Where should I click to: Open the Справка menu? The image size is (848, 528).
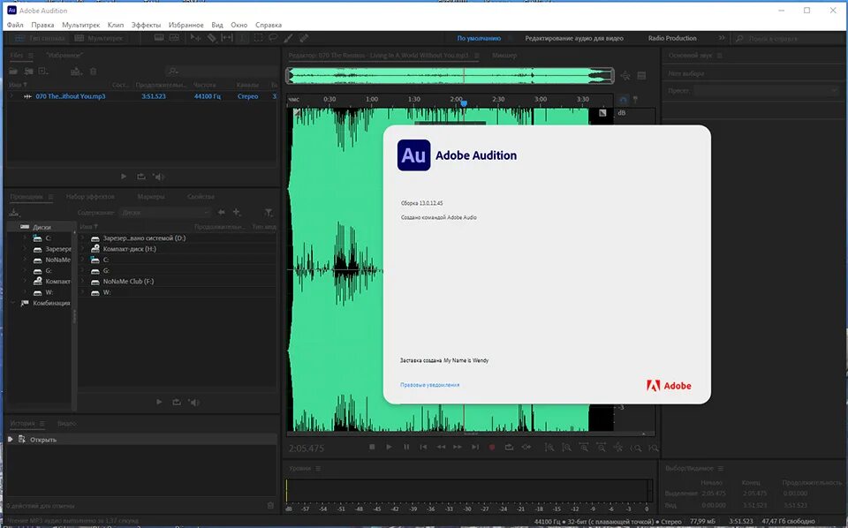[269, 25]
